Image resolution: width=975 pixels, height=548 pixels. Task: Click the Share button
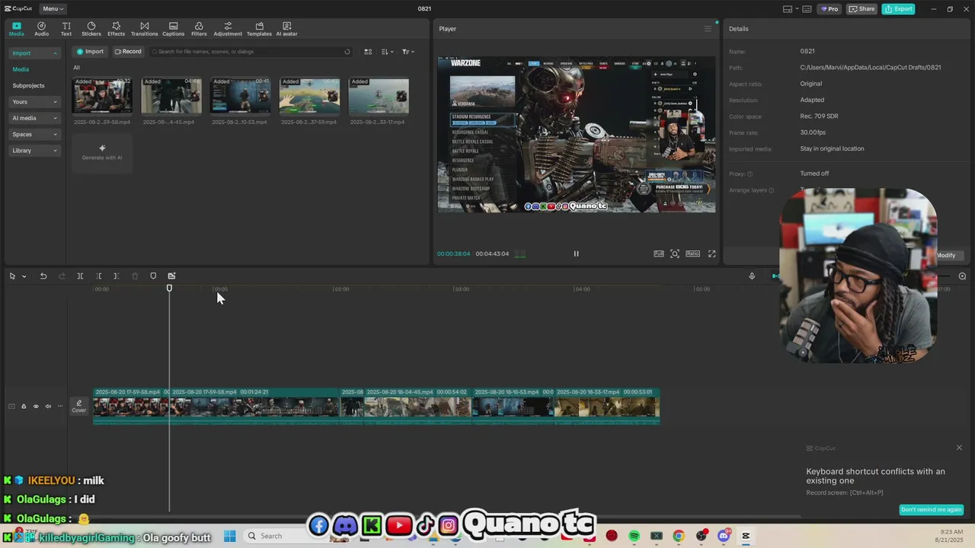862,9
